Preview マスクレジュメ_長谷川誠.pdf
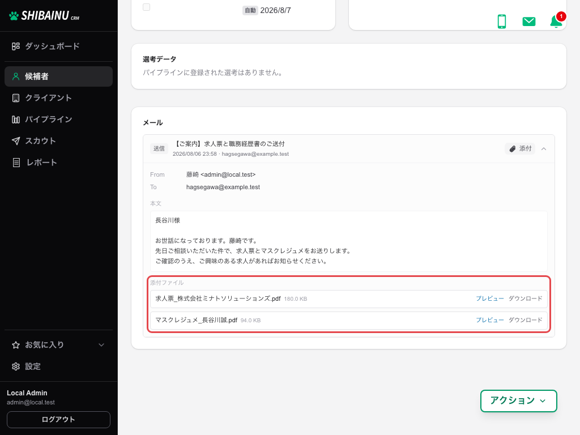This screenshot has width=580, height=435. click(x=490, y=320)
